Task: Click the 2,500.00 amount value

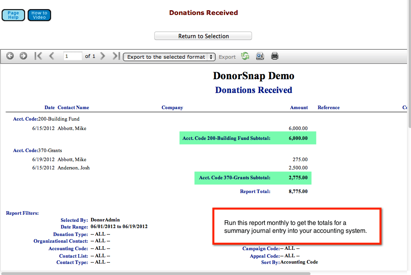Action: point(298,168)
